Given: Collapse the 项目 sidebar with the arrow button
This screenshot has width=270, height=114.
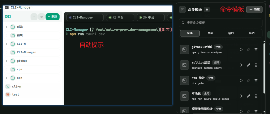Looking at the screenshot, I should coord(34,17).
